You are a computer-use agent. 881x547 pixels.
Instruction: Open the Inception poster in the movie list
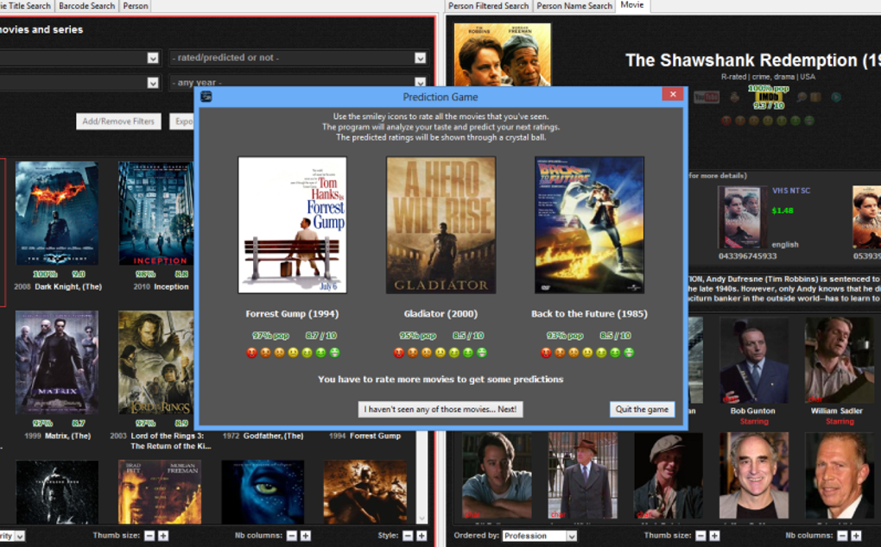(x=155, y=213)
